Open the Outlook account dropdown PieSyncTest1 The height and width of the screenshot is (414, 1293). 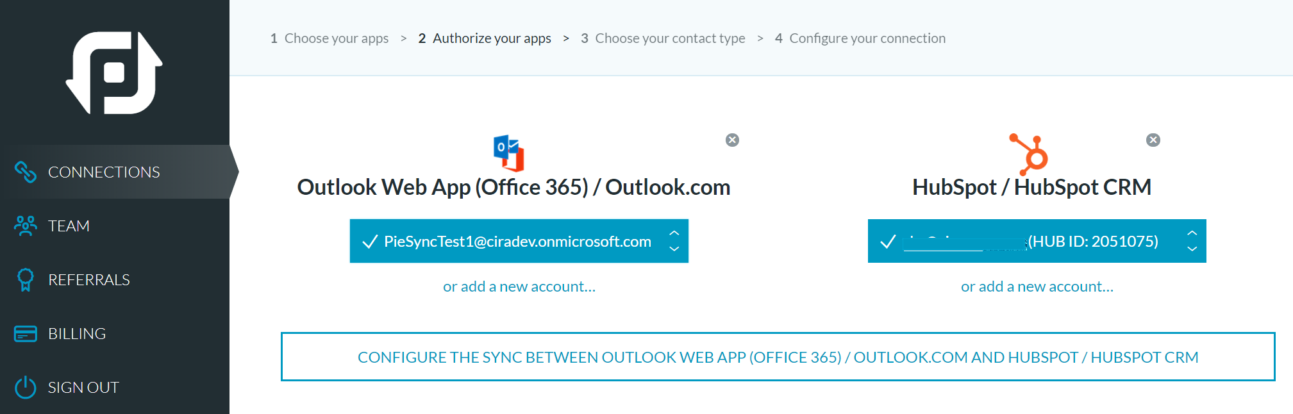tap(519, 241)
